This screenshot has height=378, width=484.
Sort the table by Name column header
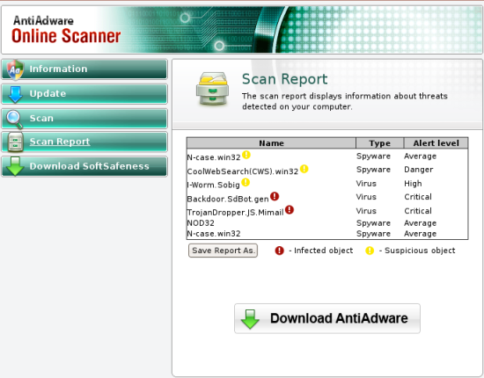click(271, 143)
